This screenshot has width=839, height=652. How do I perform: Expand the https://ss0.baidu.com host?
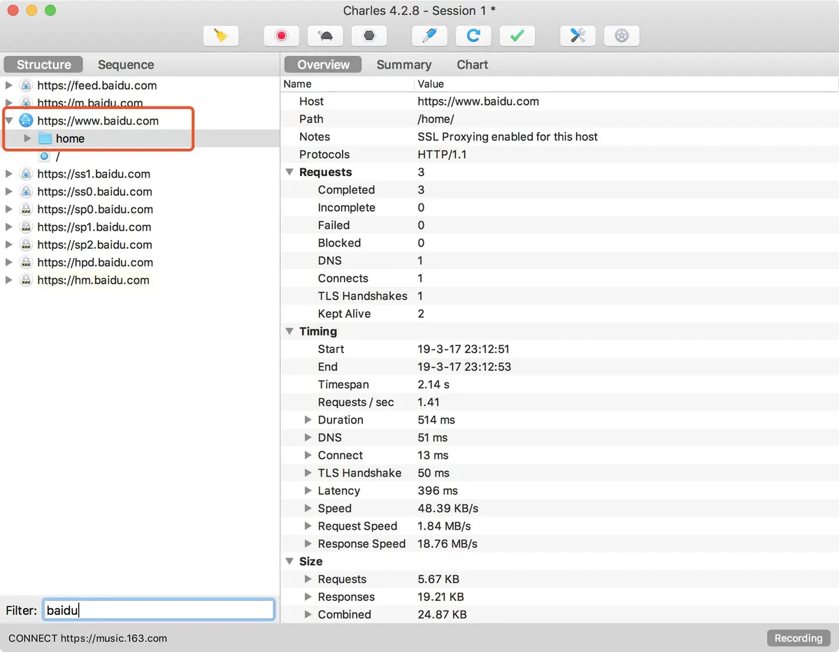[x=9, y=191]
